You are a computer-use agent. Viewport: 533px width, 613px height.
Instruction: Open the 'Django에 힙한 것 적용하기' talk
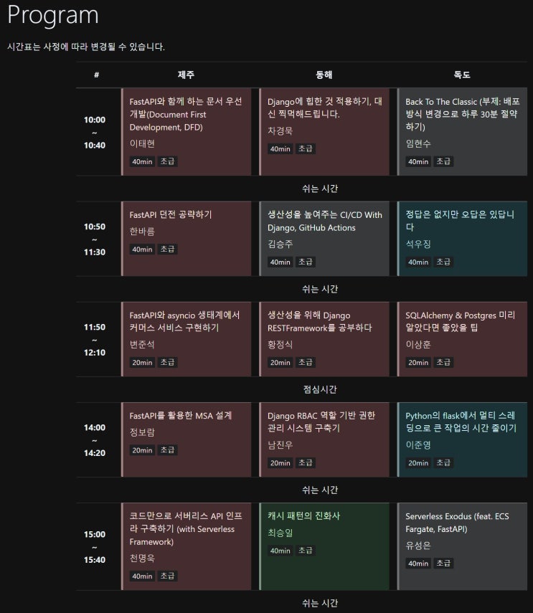coord(324,108)
